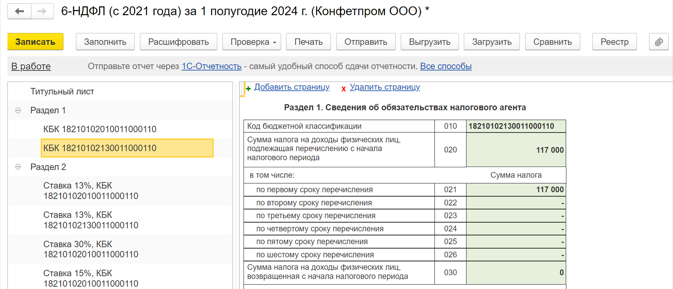Click 'по четвертому сроку перечисления' row label
673x289 pixels.
(320, 229)
